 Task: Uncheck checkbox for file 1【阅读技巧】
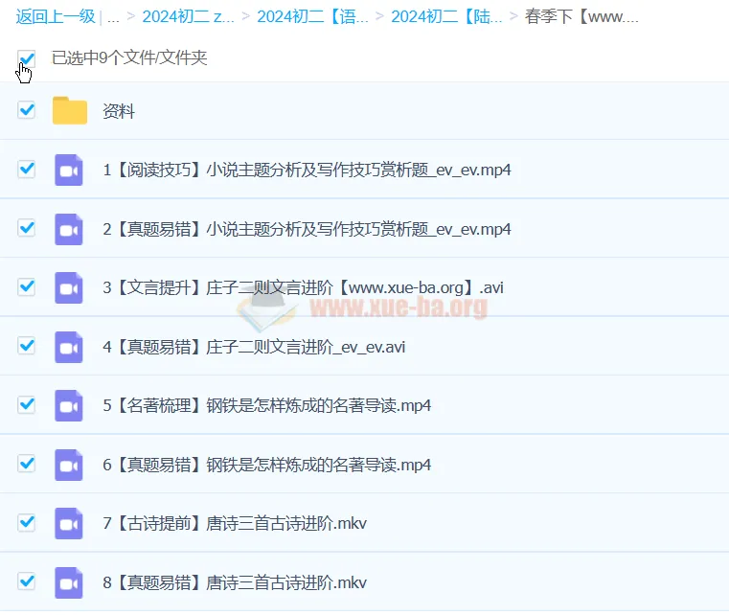27,170
